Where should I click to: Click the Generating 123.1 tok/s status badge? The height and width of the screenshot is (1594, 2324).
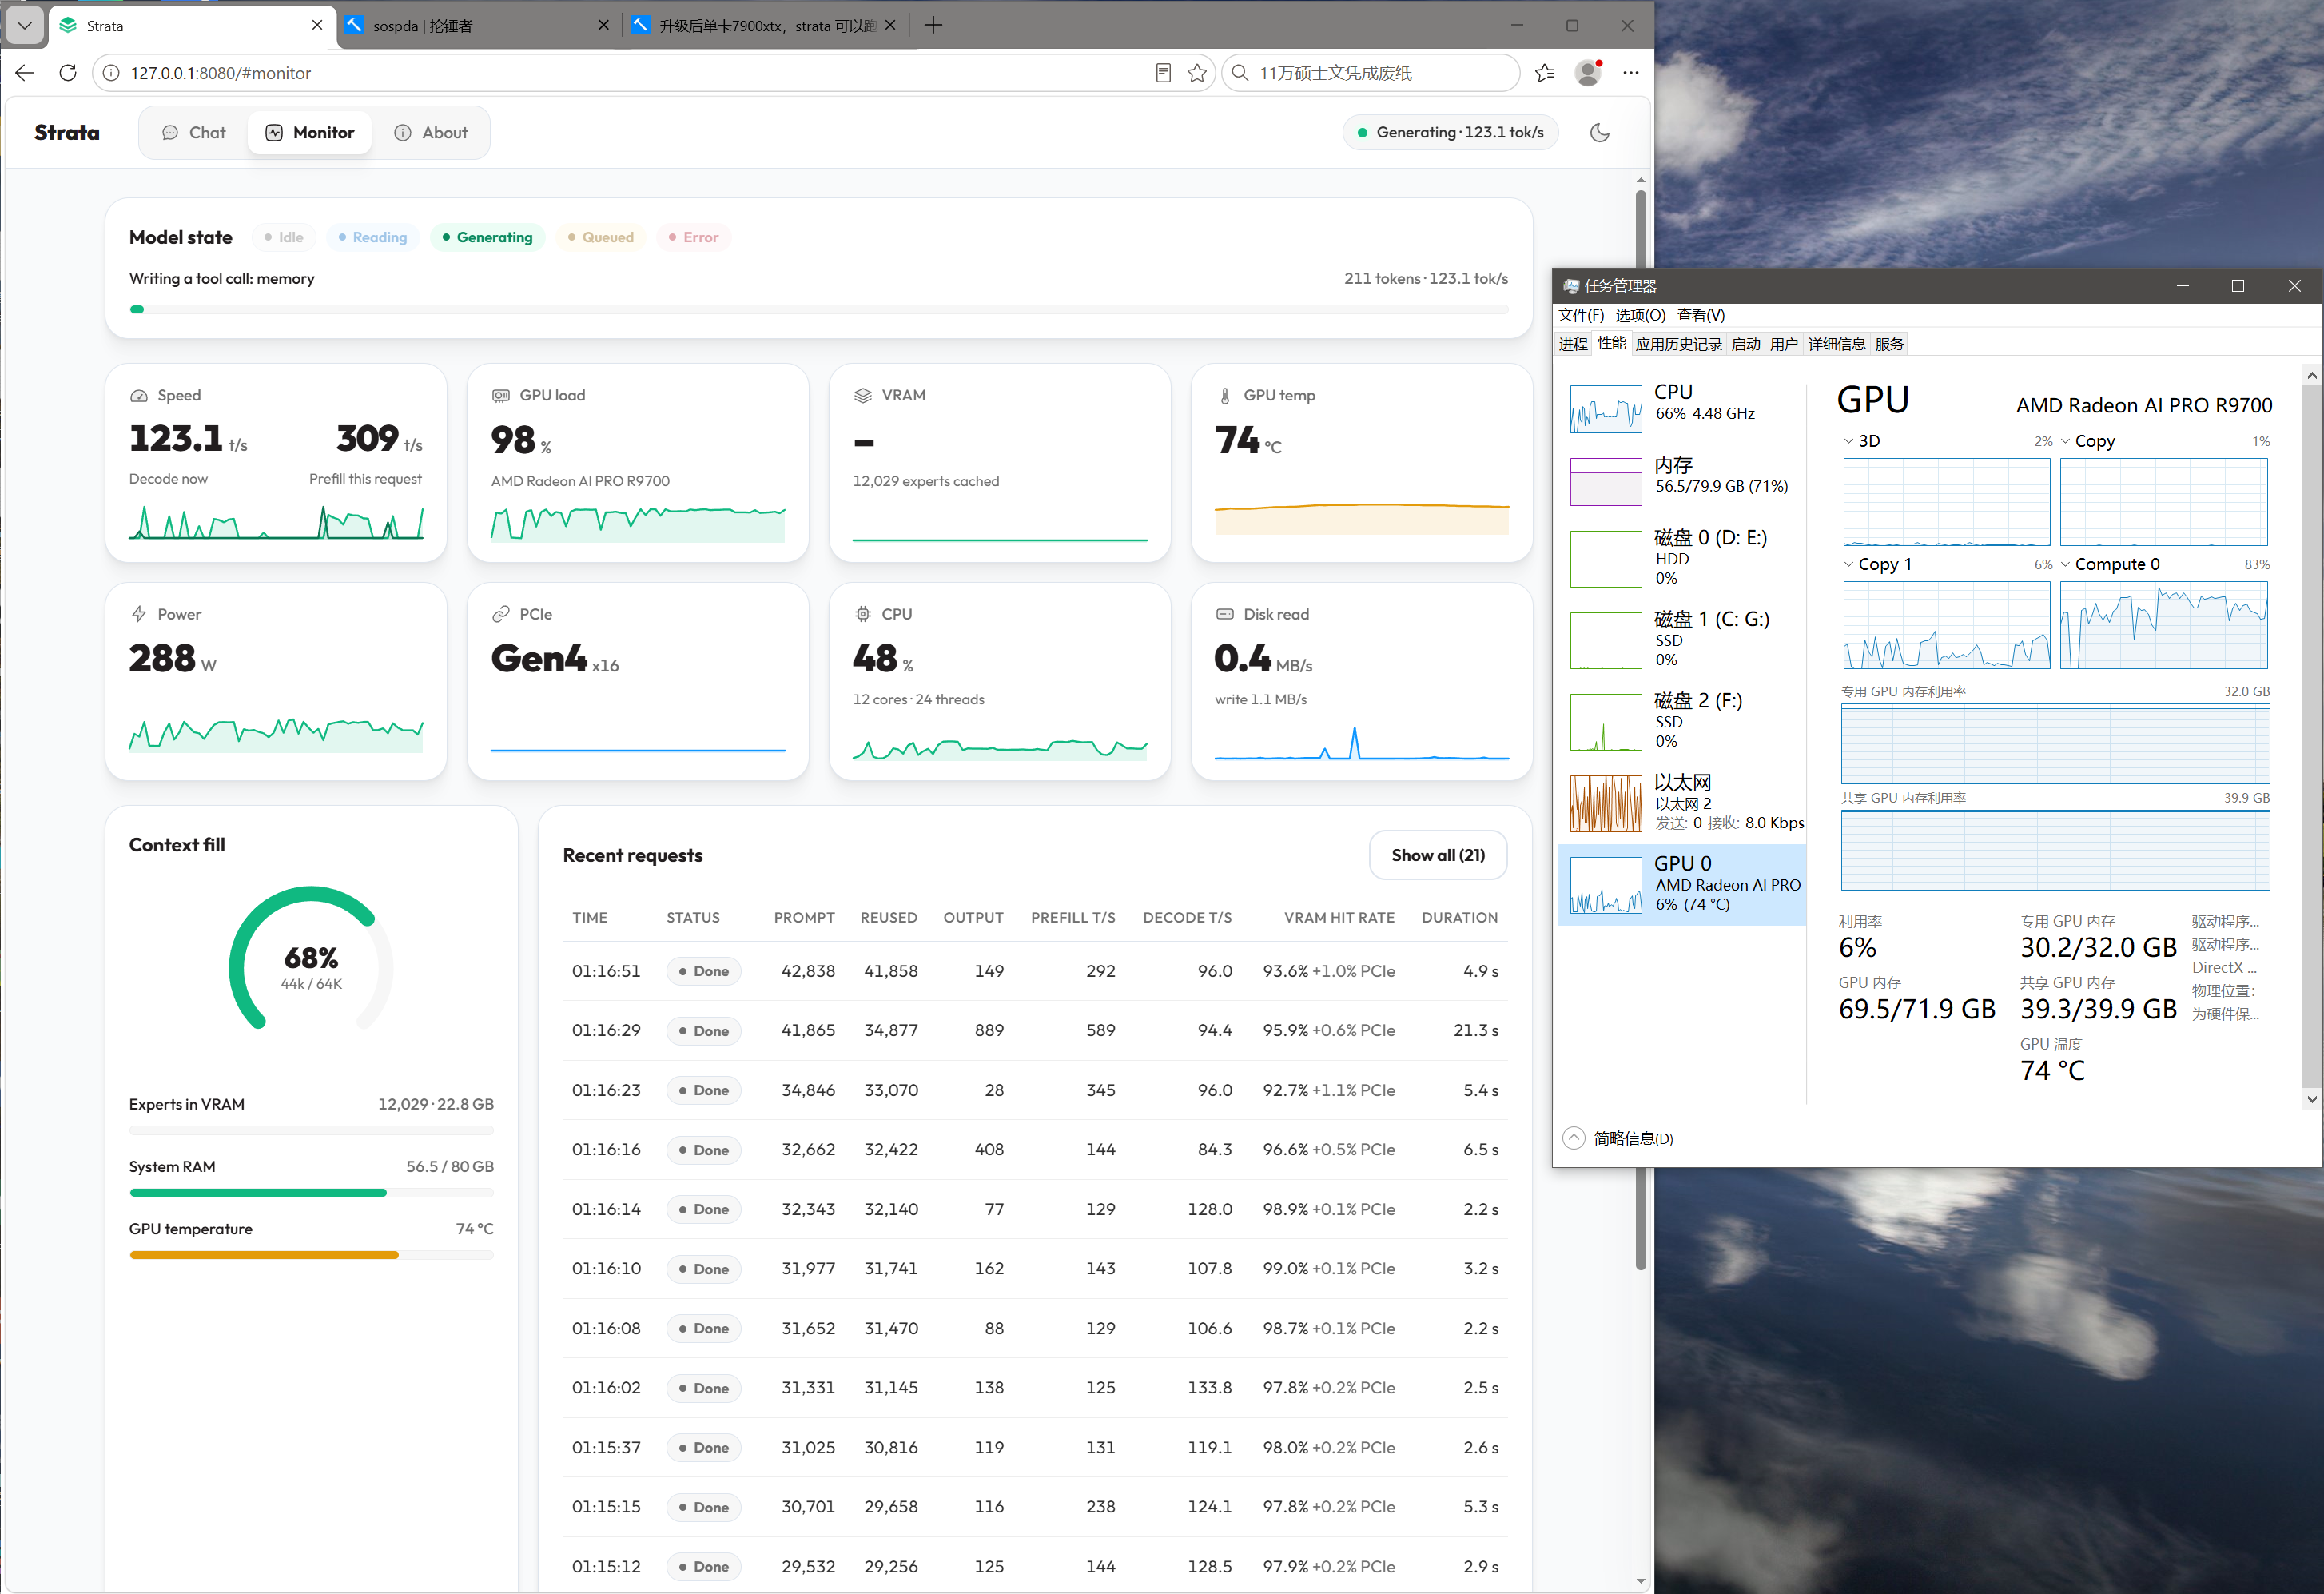[1450, 133]
